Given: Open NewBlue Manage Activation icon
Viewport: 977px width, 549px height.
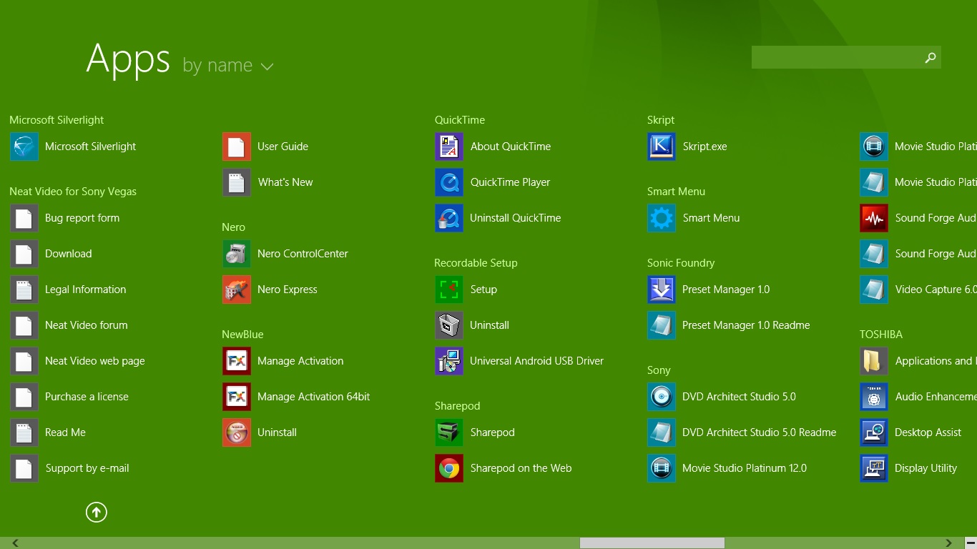Looking at the screenshot, I should (237, 361).
